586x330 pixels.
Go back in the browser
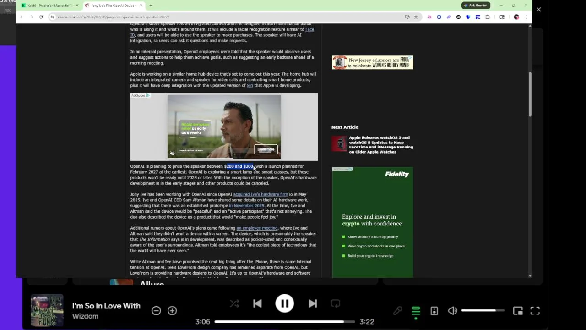point(22,17)
